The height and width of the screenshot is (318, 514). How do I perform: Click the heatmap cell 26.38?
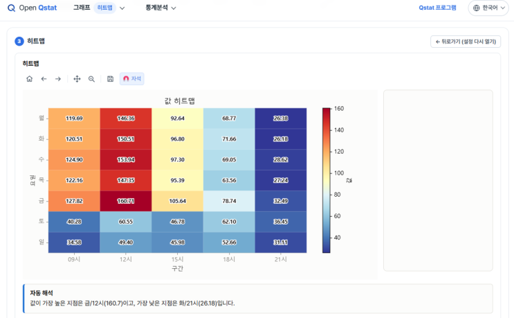[281, 118]
